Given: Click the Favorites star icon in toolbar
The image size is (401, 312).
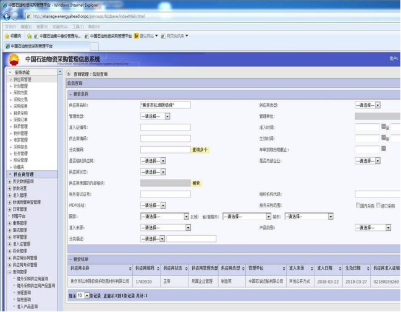Looking at the screenshot, I should [x=7, y=36].
